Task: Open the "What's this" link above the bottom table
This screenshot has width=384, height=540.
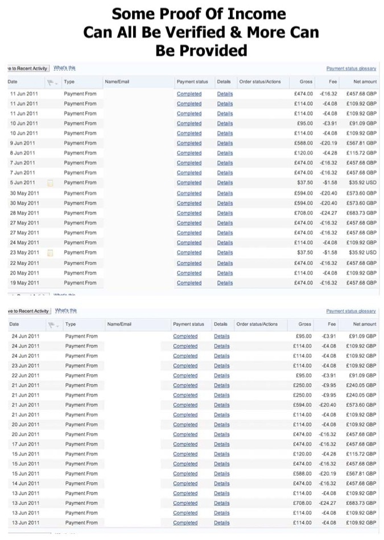Action: (x=67, y=310)
